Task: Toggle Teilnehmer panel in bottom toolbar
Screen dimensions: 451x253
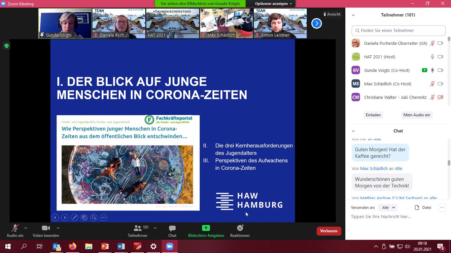Action: (x=138, y=231)
